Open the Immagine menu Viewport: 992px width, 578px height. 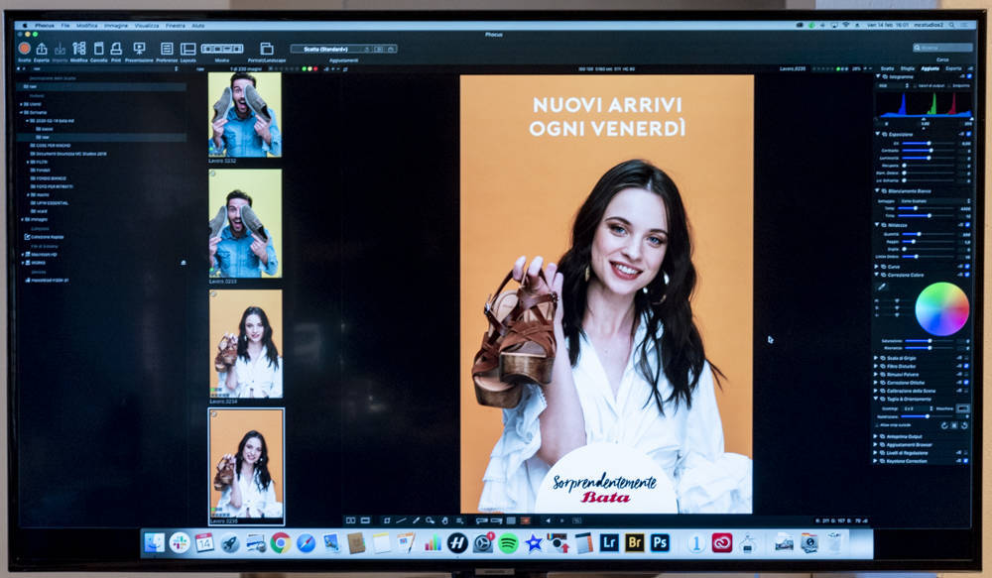116,25
